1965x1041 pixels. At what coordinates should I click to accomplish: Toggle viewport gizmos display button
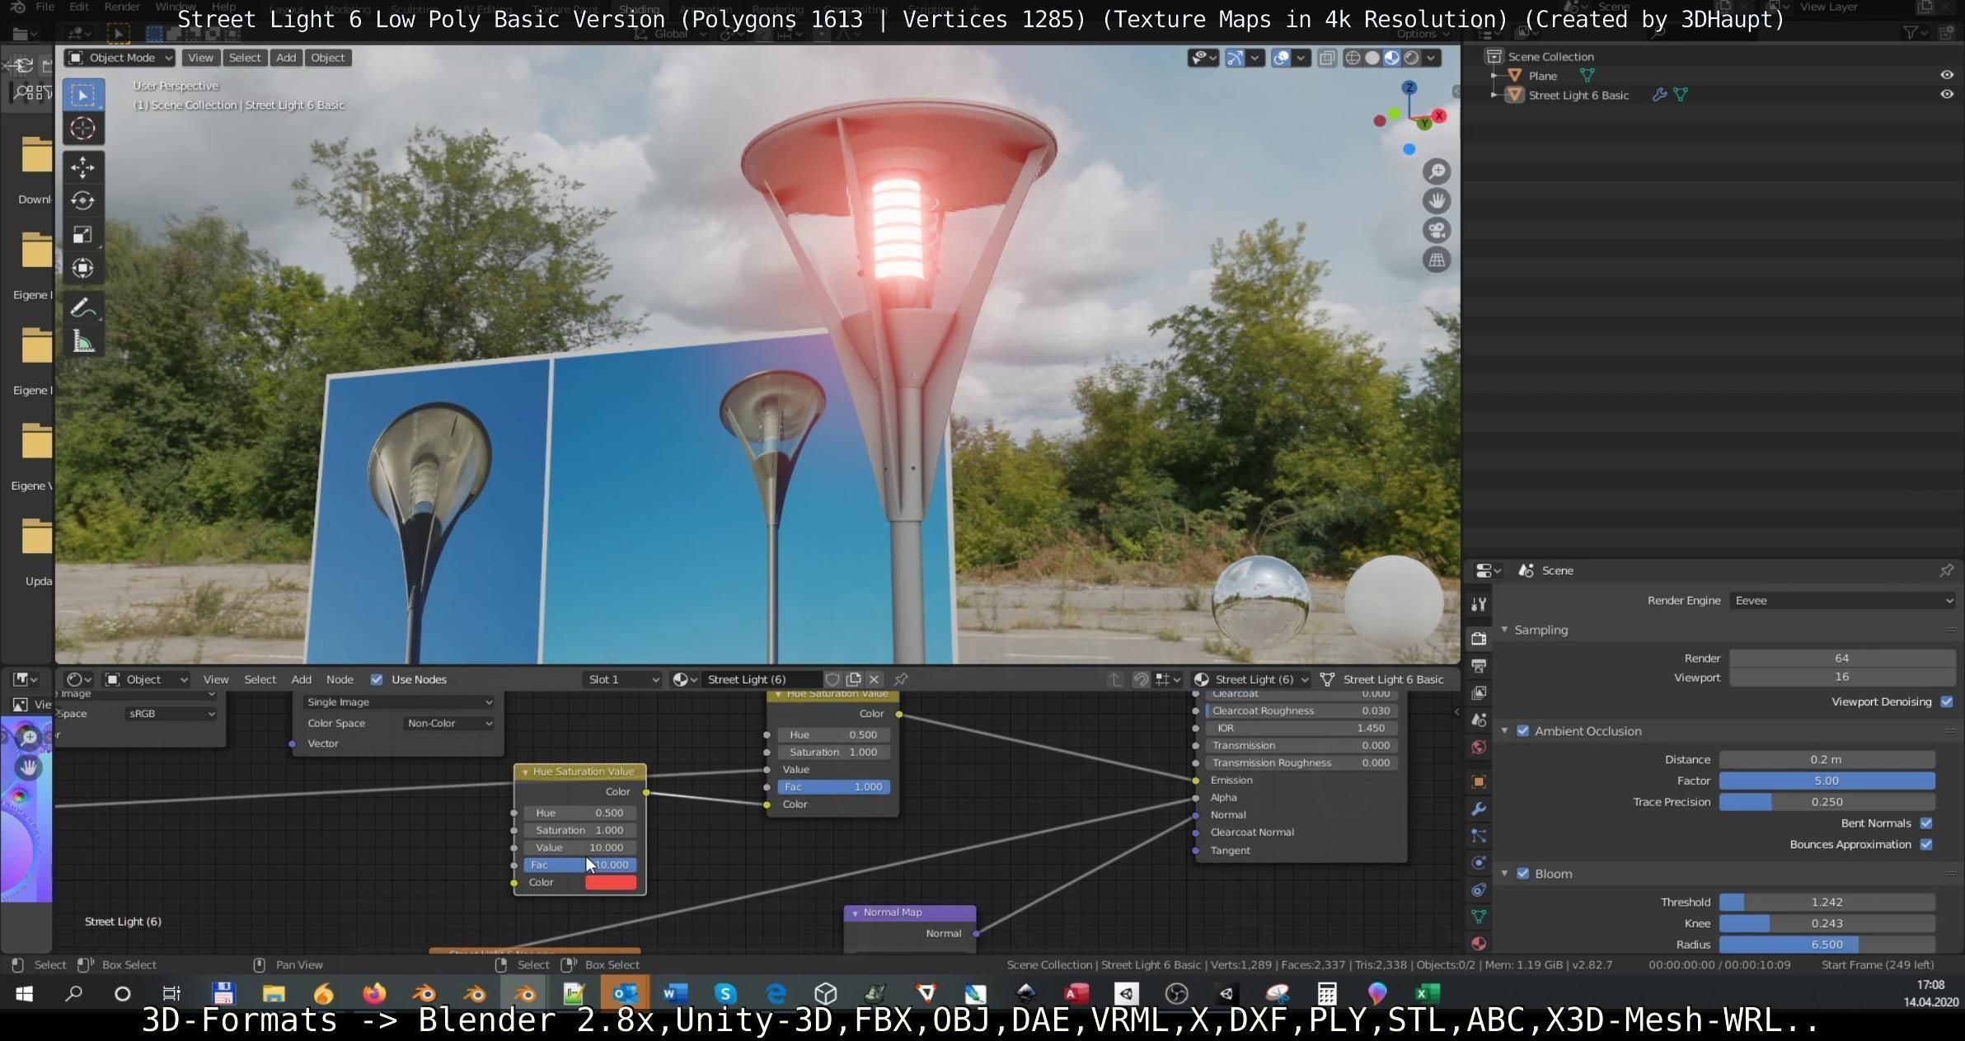(1235, 58)
